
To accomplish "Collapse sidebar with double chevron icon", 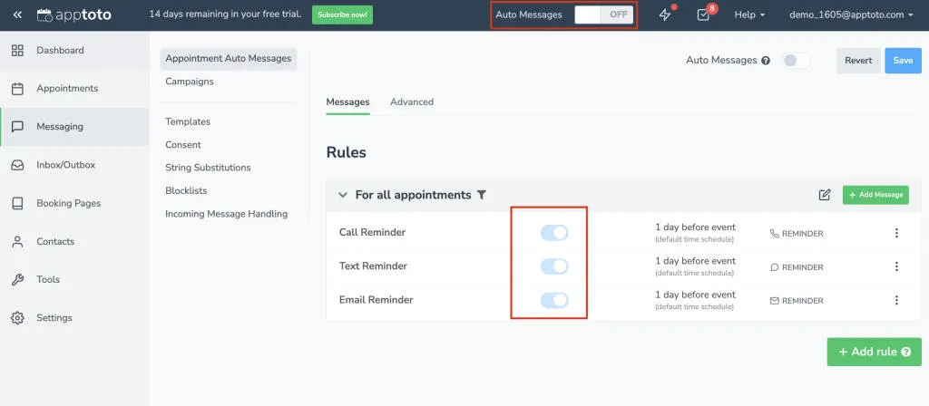I will click(x=17, y=14).
